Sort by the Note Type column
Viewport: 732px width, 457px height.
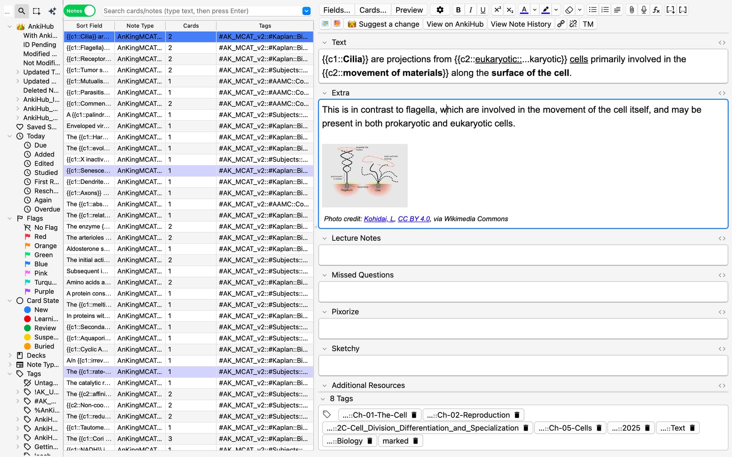click(140, 26)
